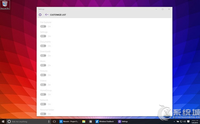Toggle the Settings list switch
Viewport: 200px width, 124px height.
click(43, 36)
